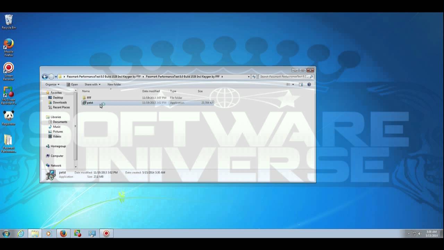
Task: Switch to Windows Explorer on the taskbar
Action: 35,234
